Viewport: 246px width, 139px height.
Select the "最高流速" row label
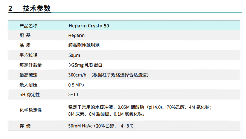(x=28, y=75)
